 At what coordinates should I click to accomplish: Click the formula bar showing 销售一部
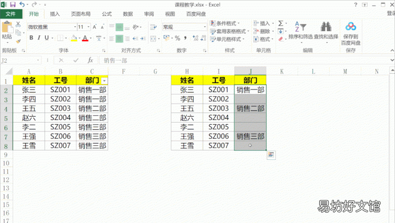244,60
